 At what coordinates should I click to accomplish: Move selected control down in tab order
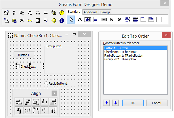(115, 103)
